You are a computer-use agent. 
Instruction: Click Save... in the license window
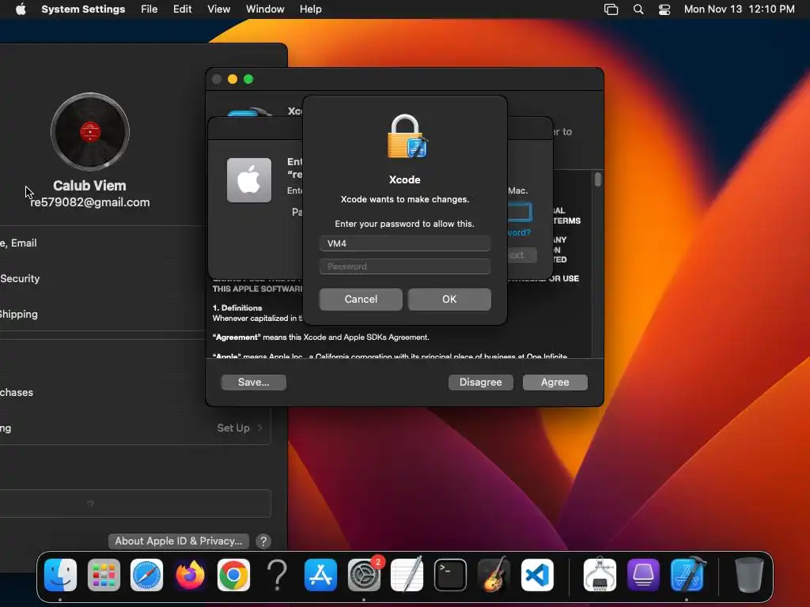[x=254, y=383]
